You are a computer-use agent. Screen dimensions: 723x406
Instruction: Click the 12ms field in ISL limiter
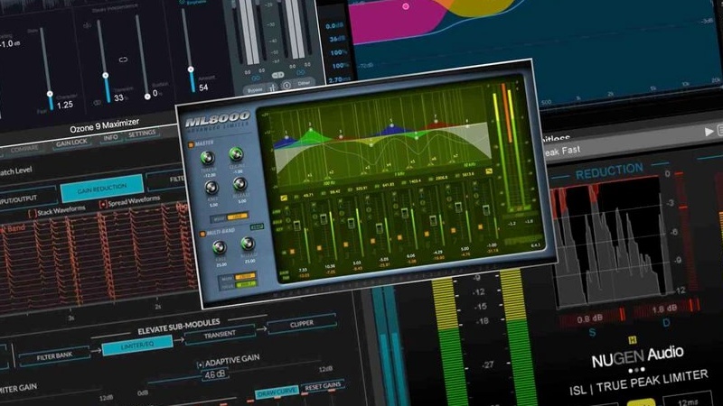pos(688,401)
